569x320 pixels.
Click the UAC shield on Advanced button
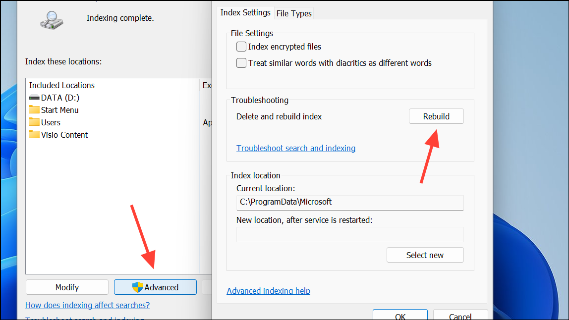click(x=137, y=287)
